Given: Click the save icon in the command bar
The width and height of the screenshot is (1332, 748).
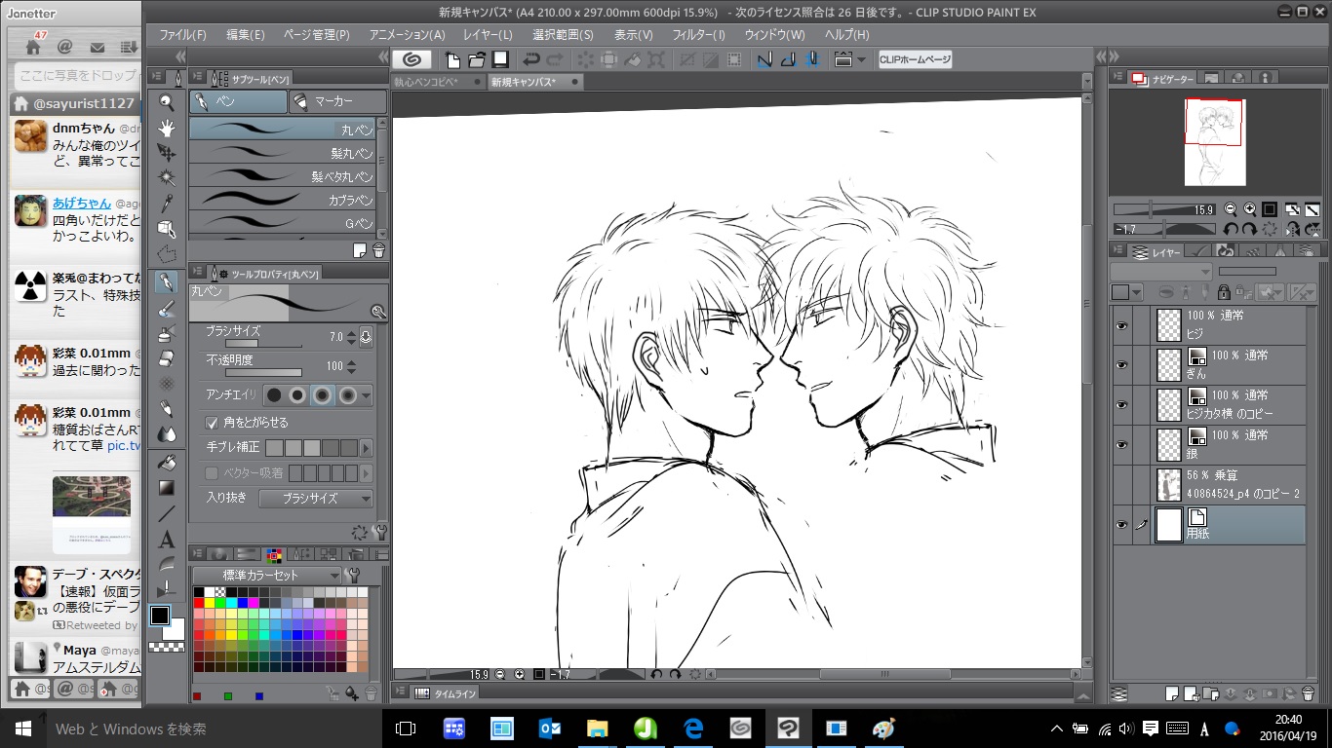Looking at the screenshot, I should tap(500, 59).
